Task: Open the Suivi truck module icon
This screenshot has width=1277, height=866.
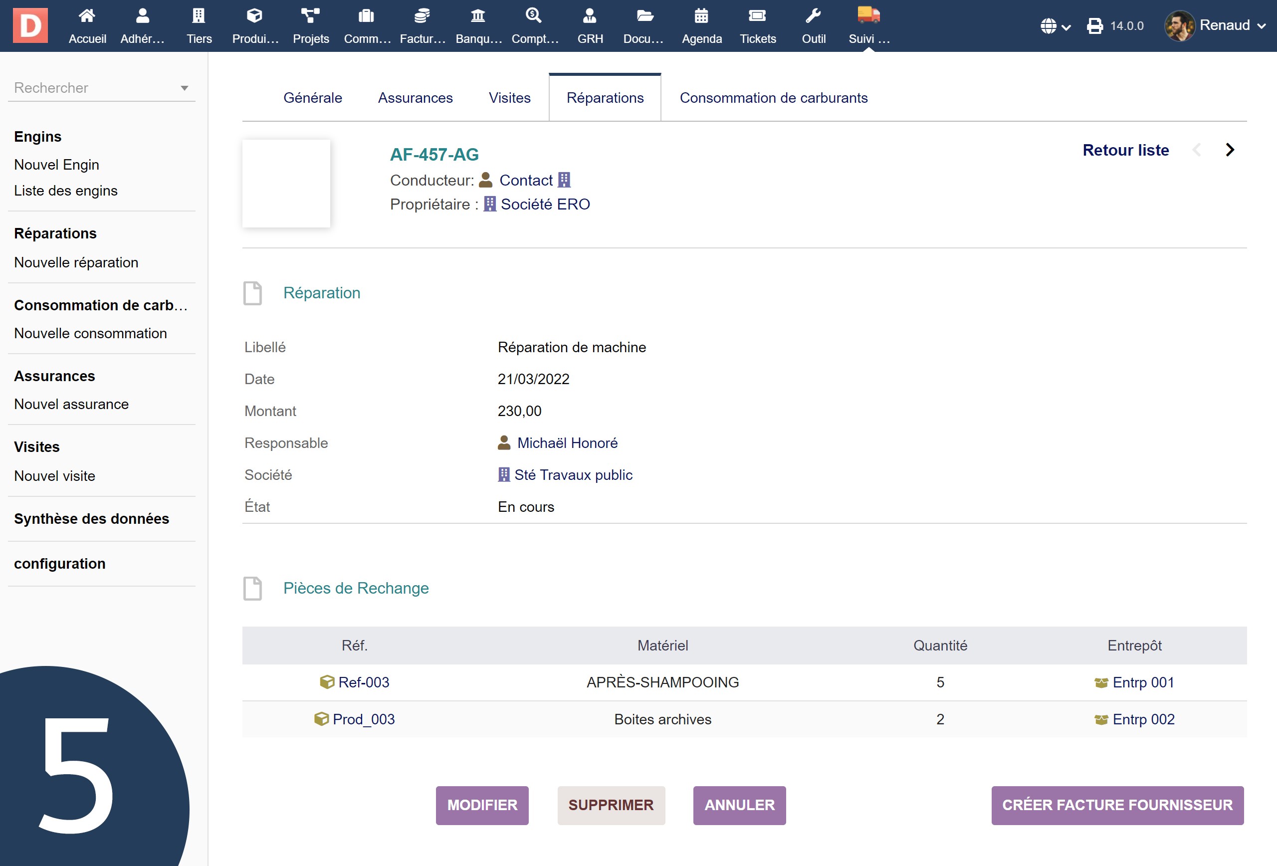Action: pos(869,15)
